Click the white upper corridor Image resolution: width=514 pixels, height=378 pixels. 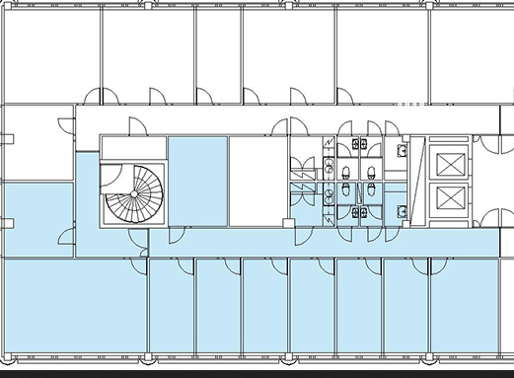pyautogui.click(x=288, y=119)
